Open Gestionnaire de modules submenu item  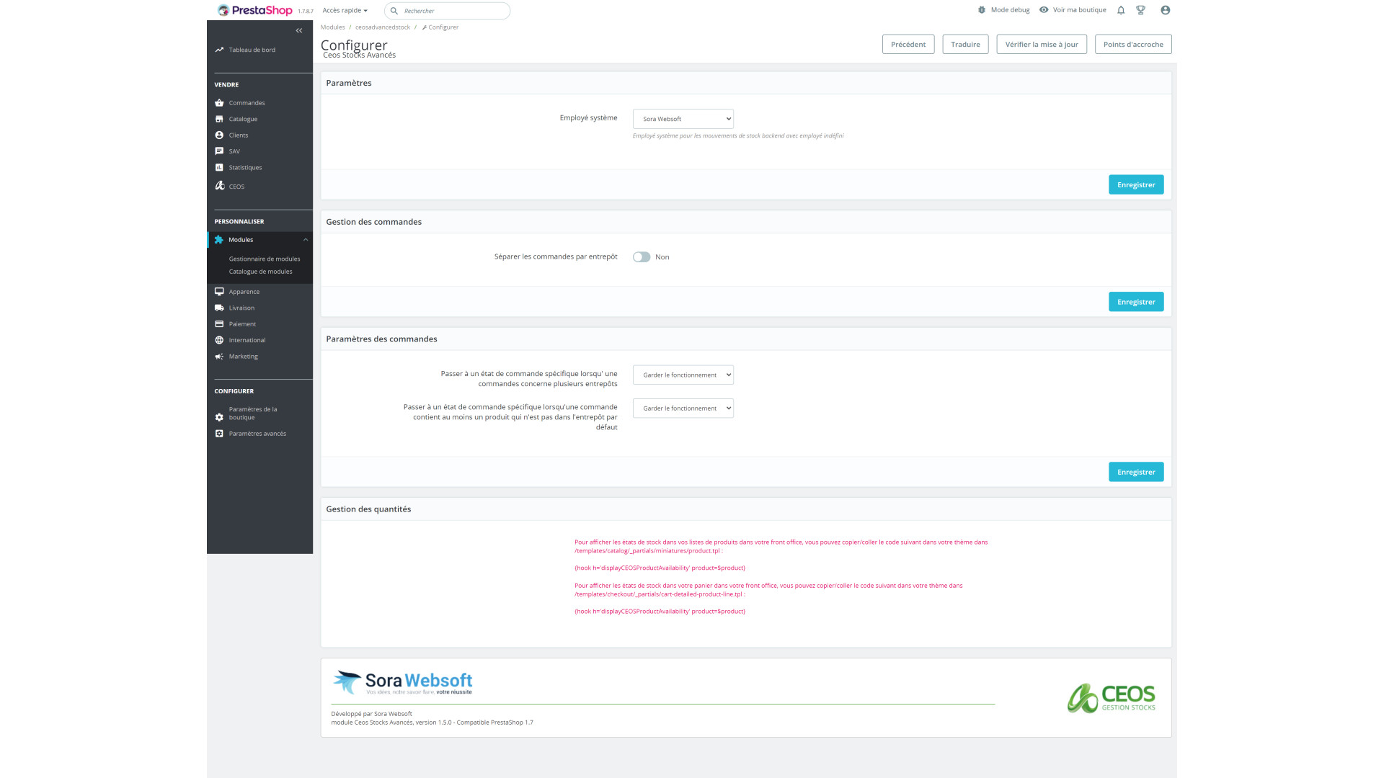pyautogui.click(x=265, y=259)
